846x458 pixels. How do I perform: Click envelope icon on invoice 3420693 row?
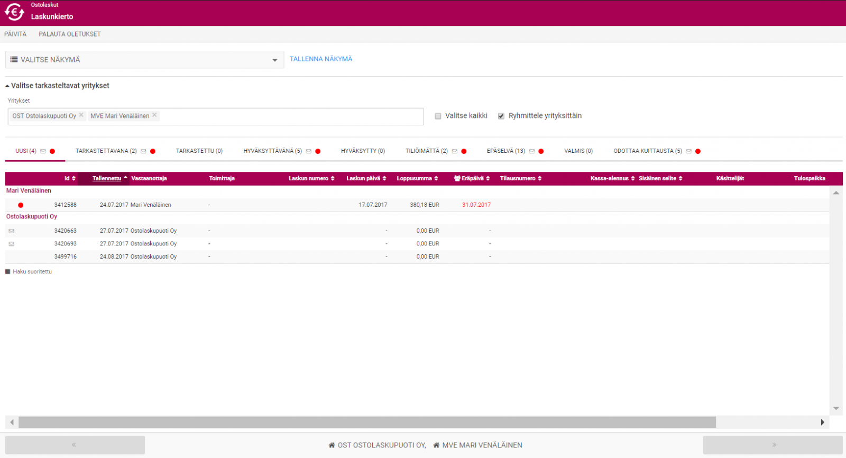coord(12,244)
